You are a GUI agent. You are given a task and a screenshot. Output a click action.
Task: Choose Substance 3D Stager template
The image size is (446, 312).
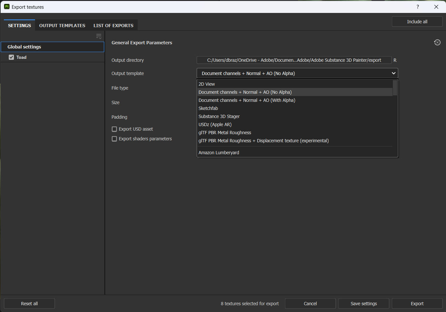pos(295,116)
